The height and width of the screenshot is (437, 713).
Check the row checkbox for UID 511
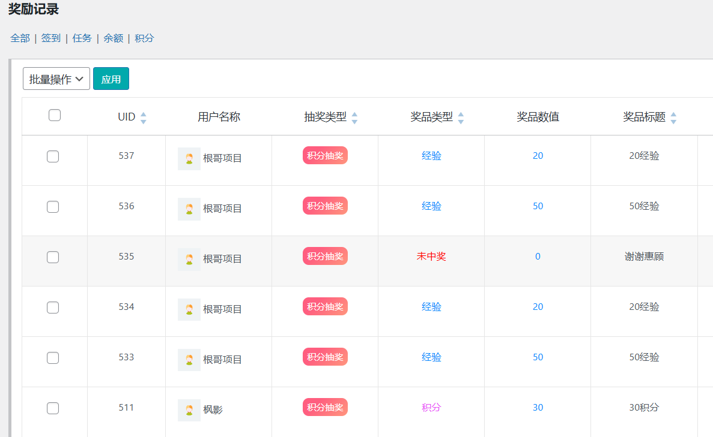point(53,408)
